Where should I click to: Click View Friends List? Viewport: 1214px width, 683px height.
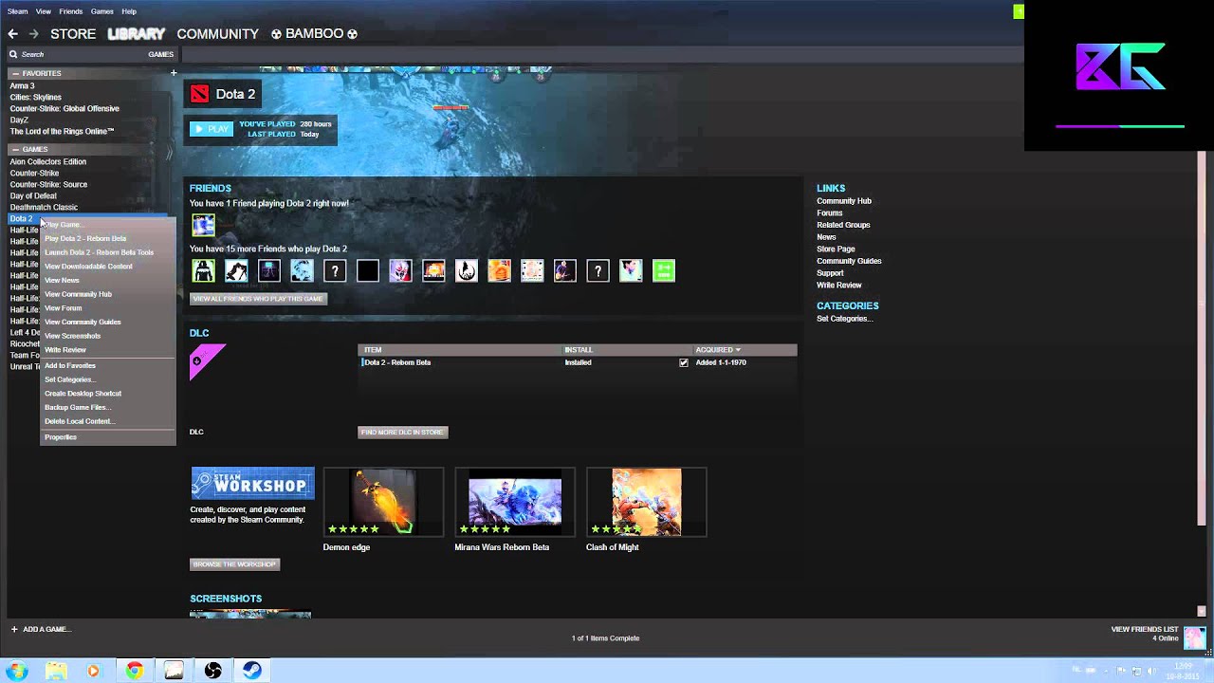coord(1145,629)
